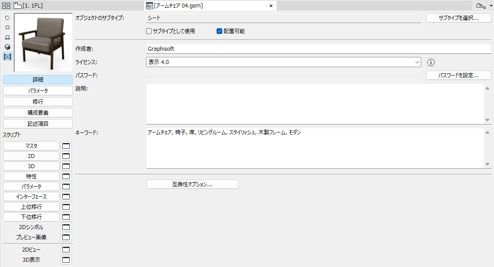Open the 記述項目 descriptors page
This screenshot has height=267, width=494.
pos(38,124)
